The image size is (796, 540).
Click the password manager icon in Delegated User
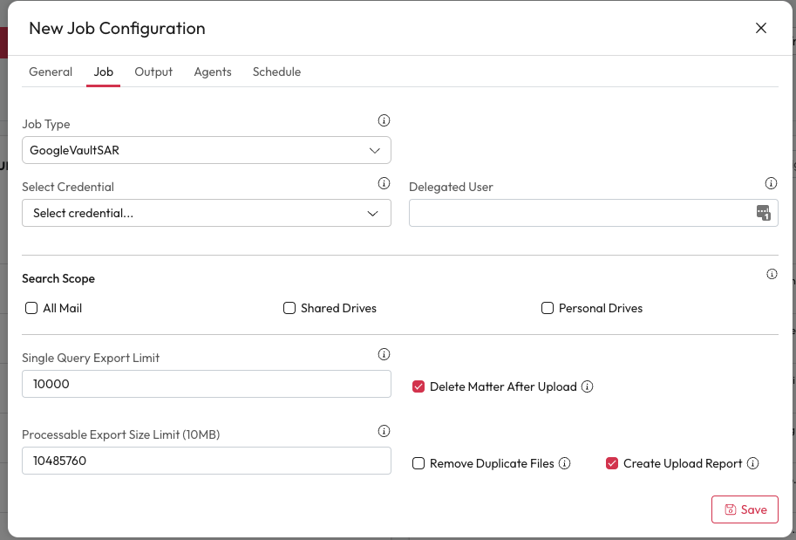[x=763, y=213]
